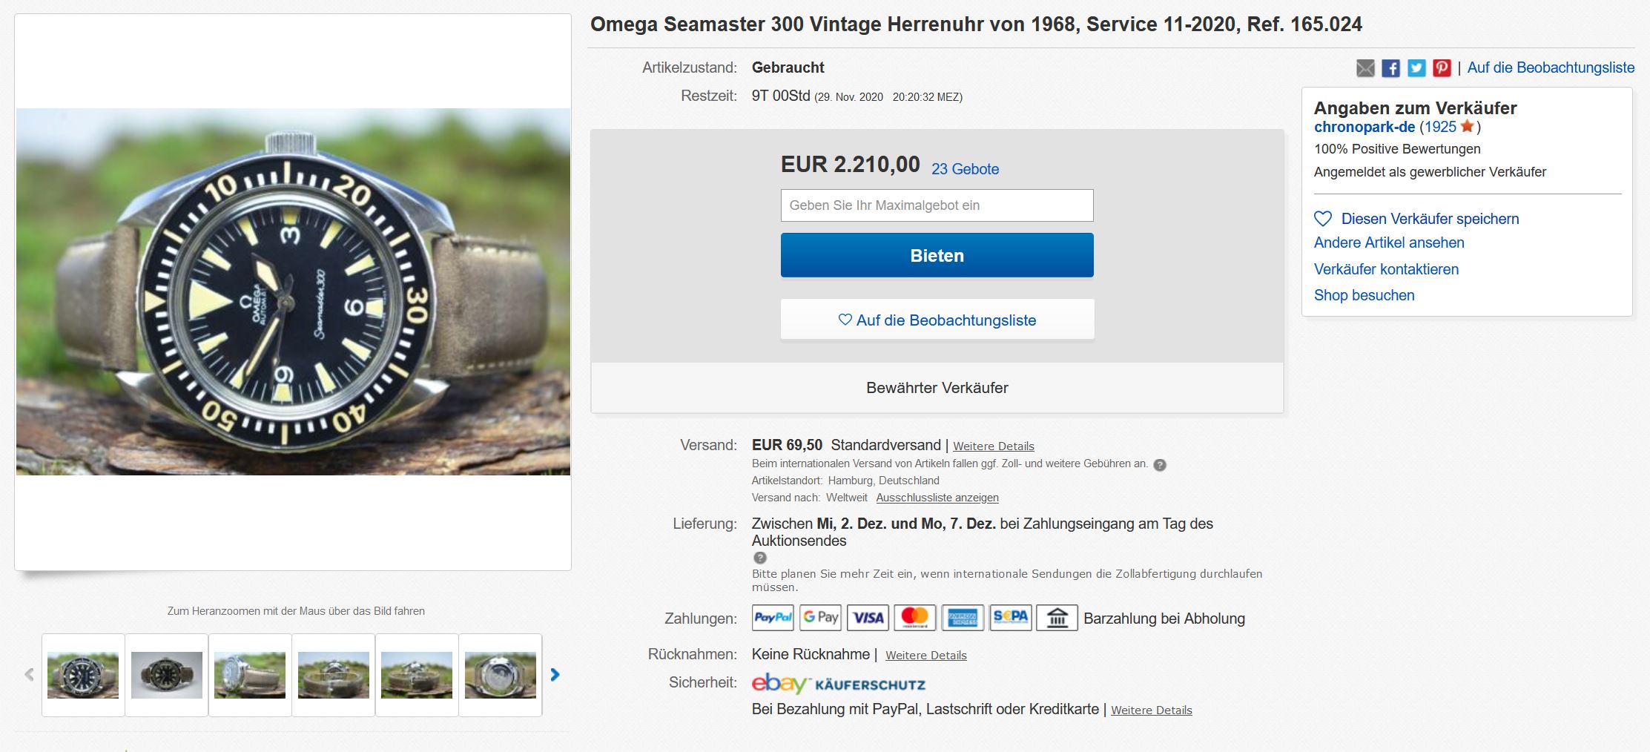Share the listing on Facebook
The width and height of the screenshot is (1650, 752).
(1391, 68)
